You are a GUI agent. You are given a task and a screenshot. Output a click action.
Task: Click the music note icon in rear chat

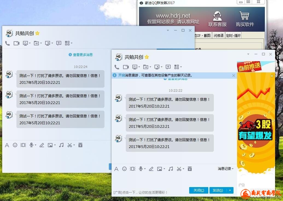coord(61,145)
